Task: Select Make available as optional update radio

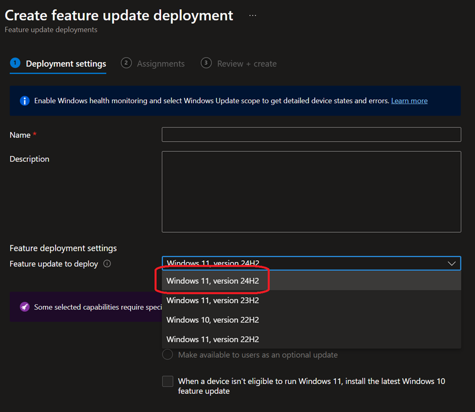Action: coord(168,355)
